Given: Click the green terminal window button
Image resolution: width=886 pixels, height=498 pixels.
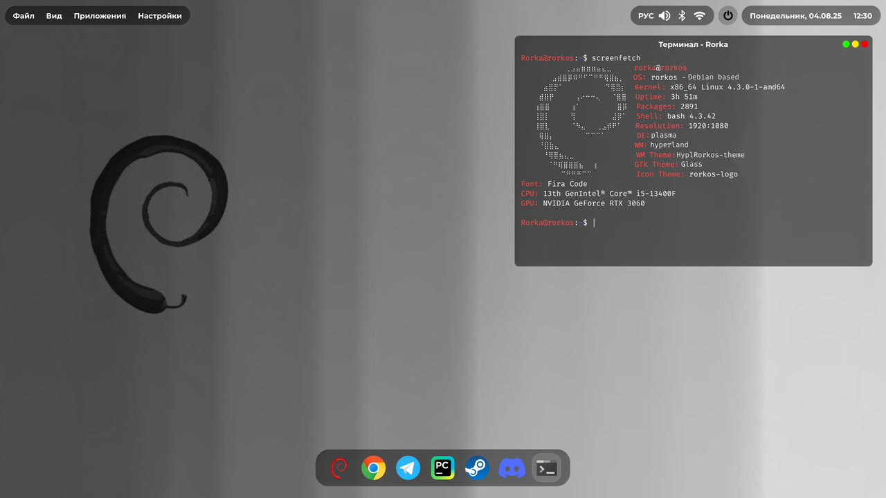Looking at the screenshot, I should pyautogui.click(x=846, y=44).
